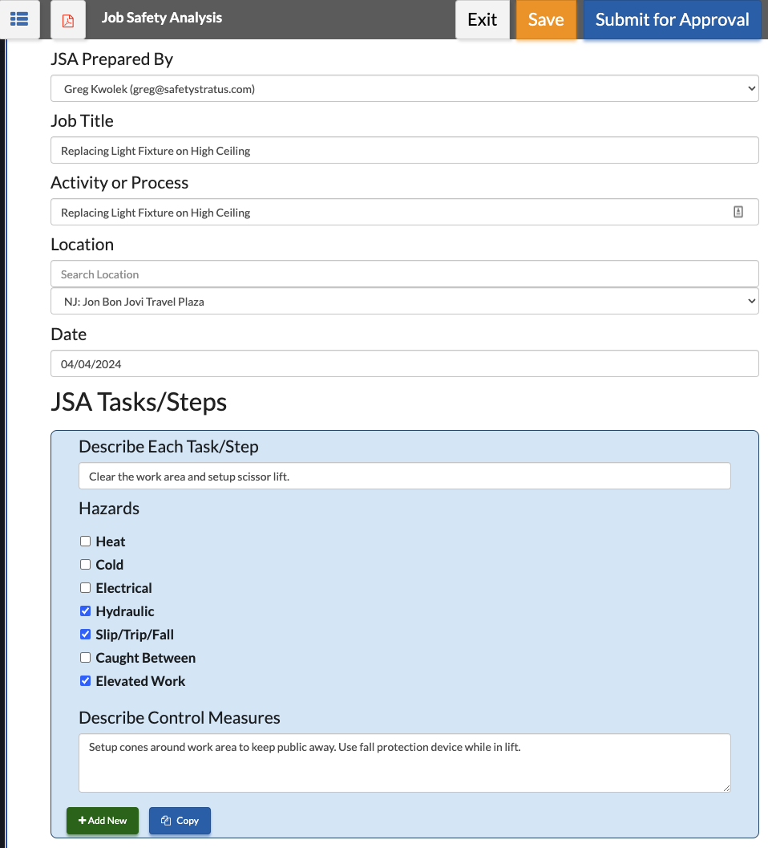
Task: Open the JSA Prepared By dropdown
Action: point(404,88)
